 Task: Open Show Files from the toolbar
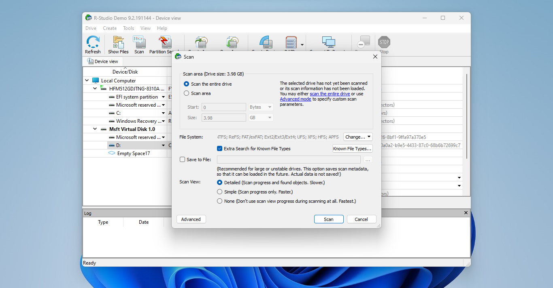[x=118, y=42]
